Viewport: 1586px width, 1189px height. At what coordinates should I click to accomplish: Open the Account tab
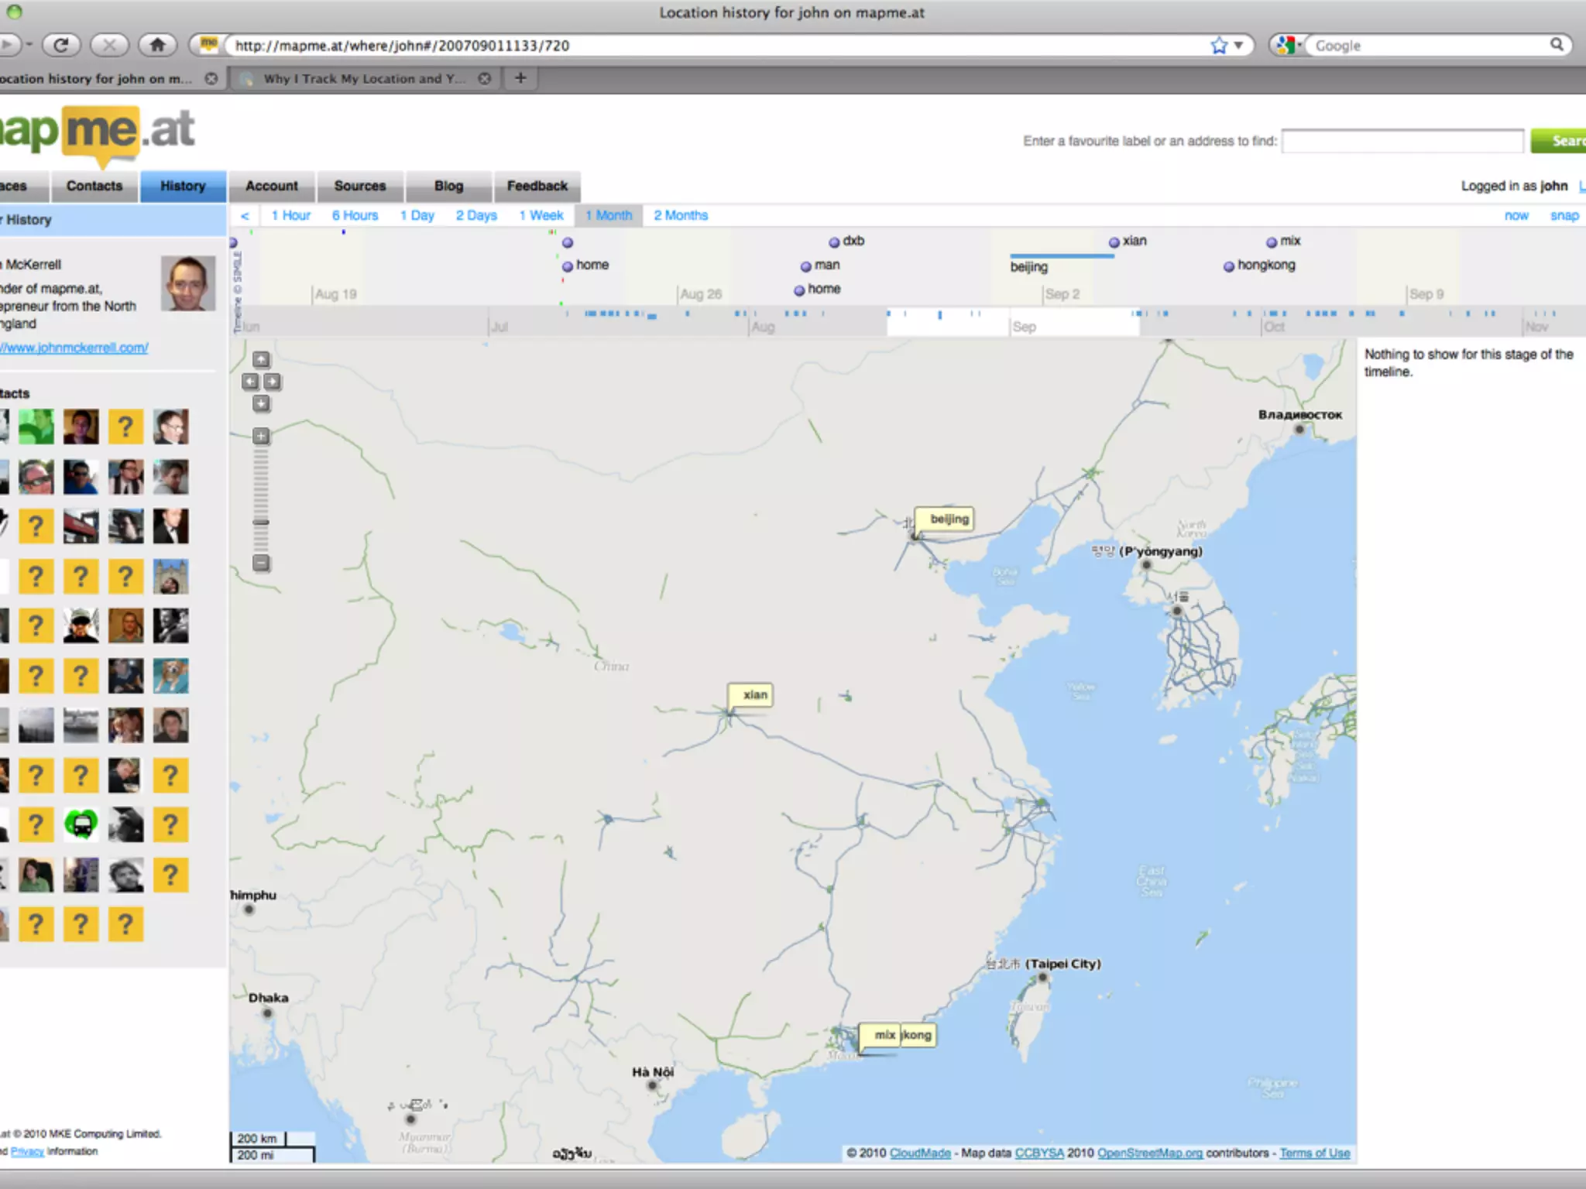(272, 186)
